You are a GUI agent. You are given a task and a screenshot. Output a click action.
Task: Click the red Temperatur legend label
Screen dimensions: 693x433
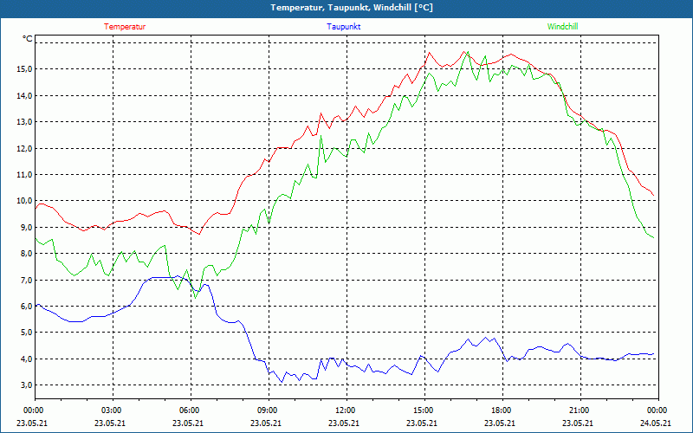click(125, 27)
